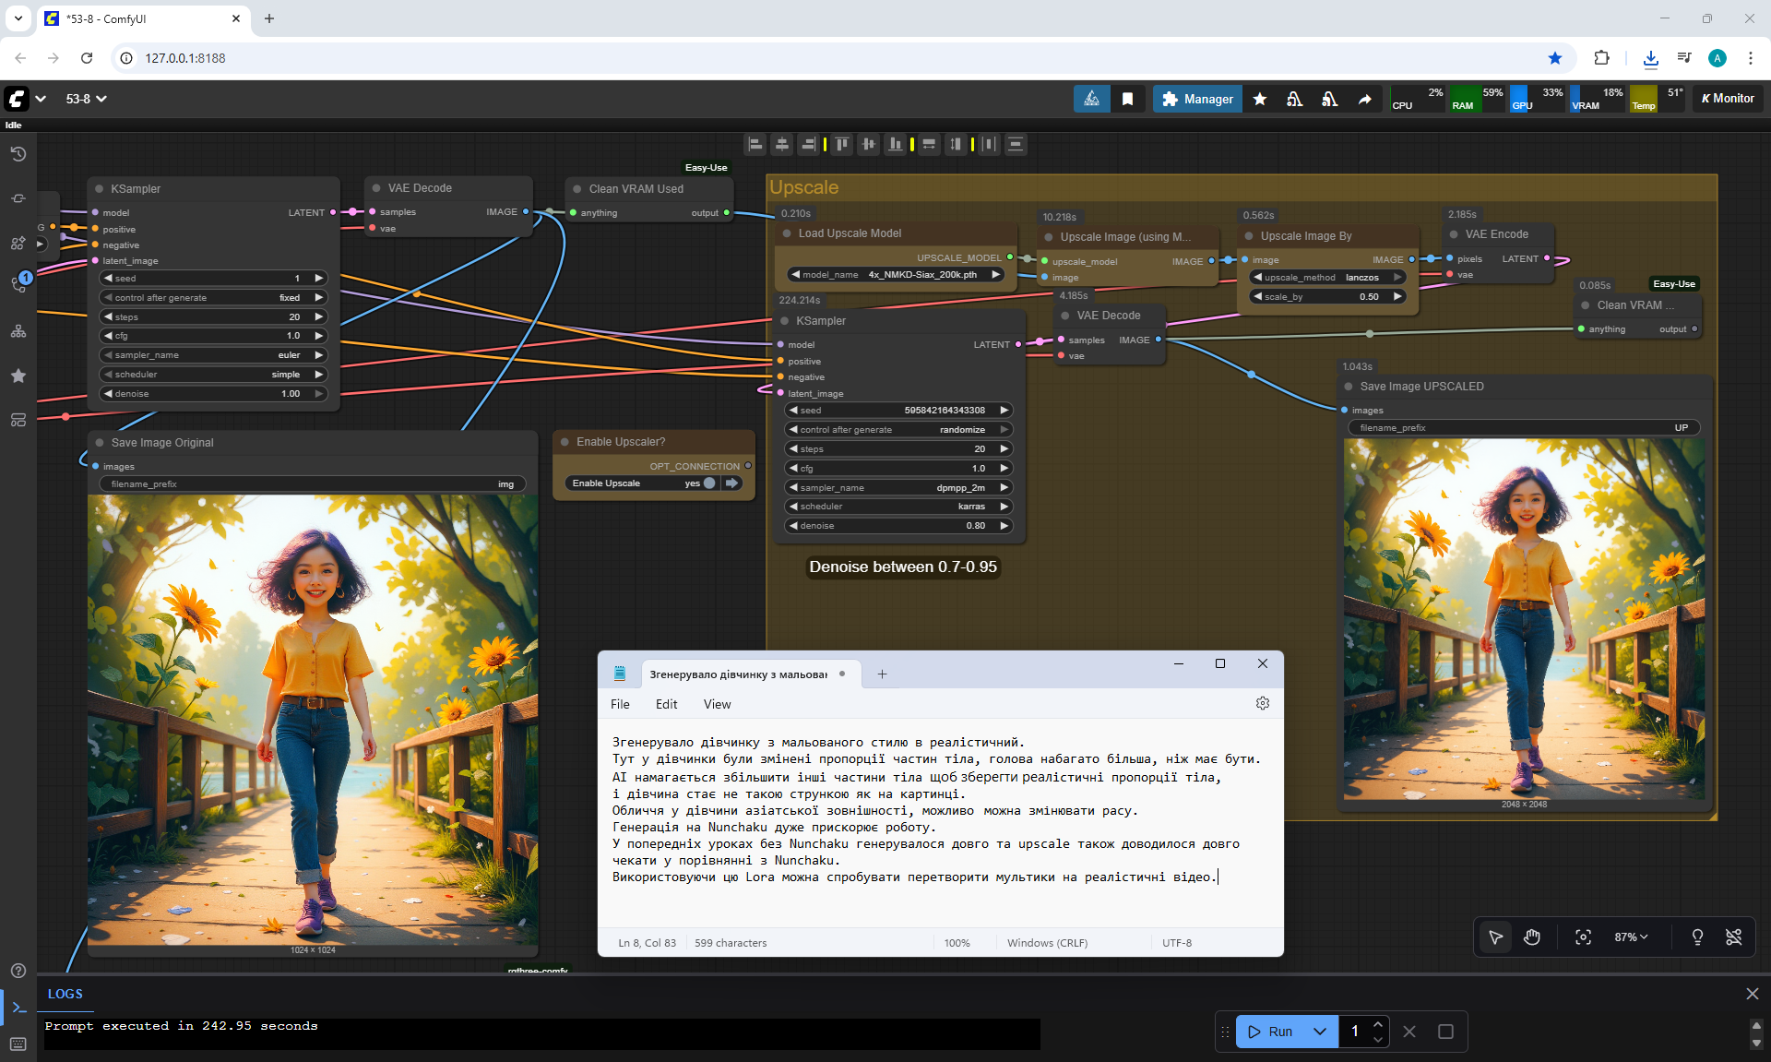The image size is (1771, 1062).
Task: Open the queue history sidebar icon
Action: (18, 154)
